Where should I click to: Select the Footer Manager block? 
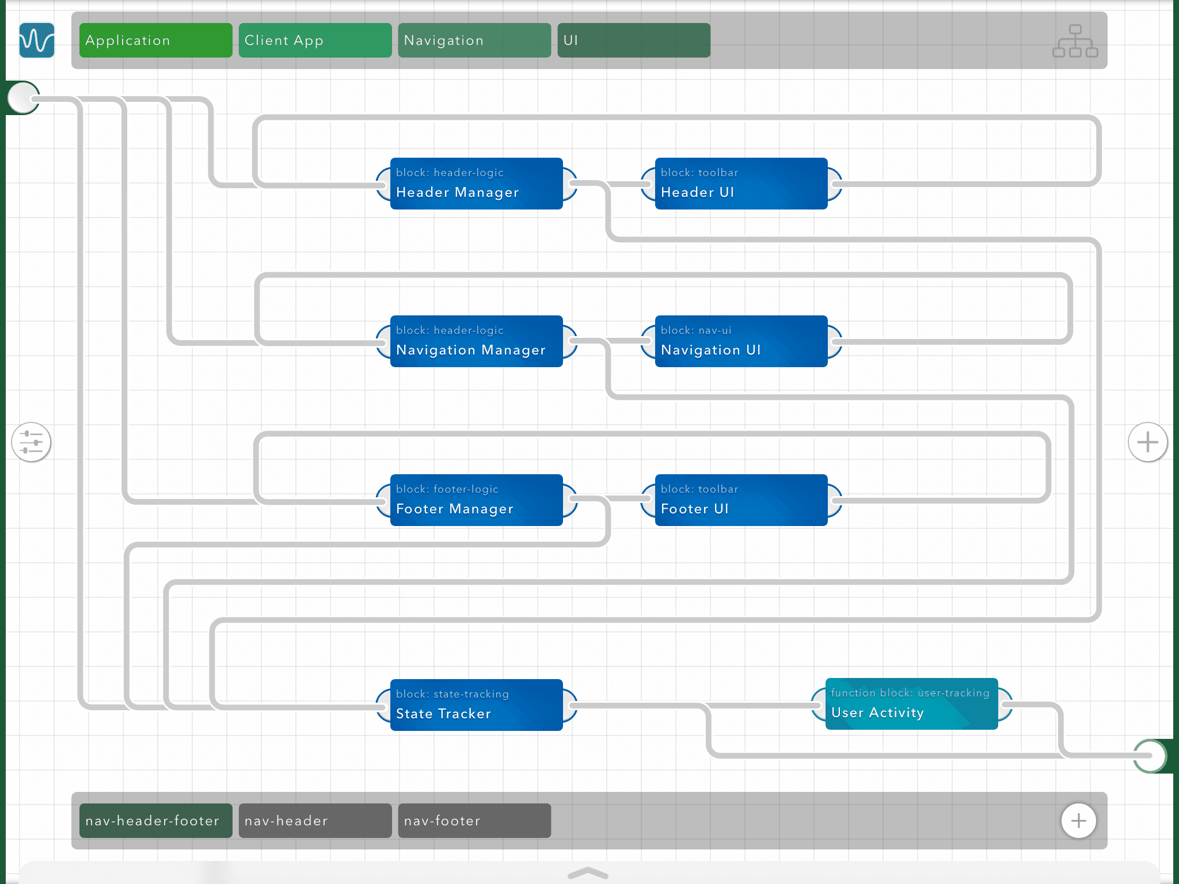(476, 500)
